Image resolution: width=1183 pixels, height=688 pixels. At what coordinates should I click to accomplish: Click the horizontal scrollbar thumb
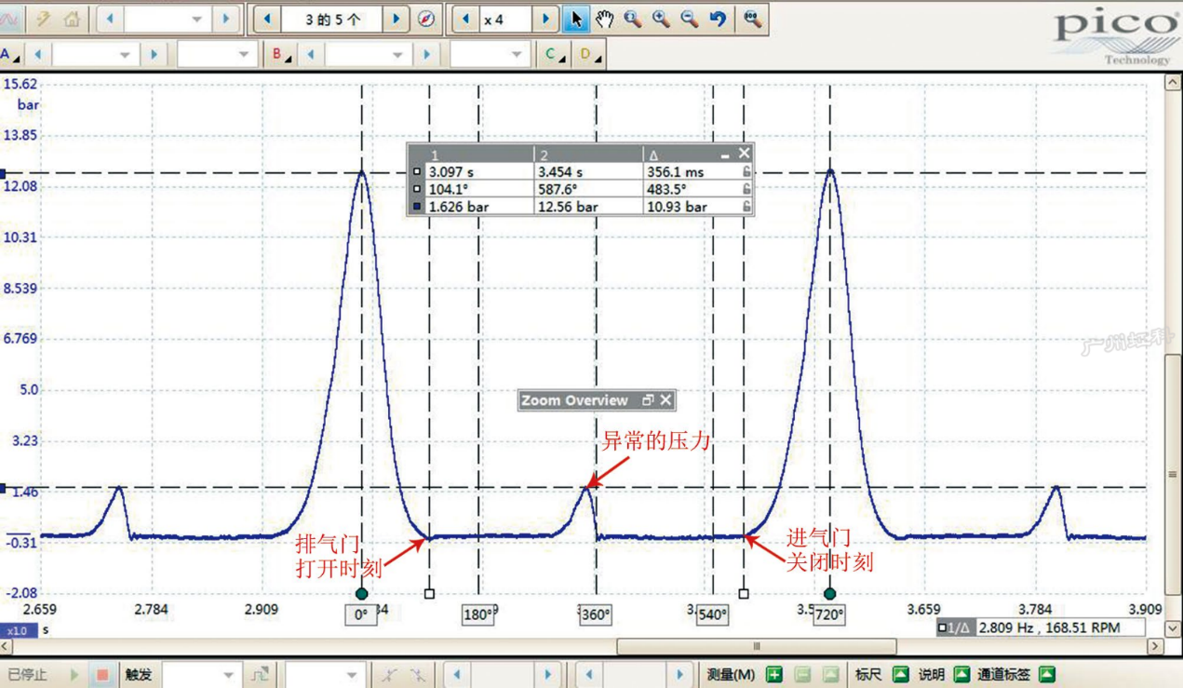756,645
